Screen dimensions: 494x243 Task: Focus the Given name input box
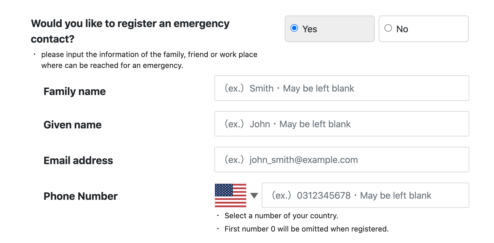tap(342, 124)
